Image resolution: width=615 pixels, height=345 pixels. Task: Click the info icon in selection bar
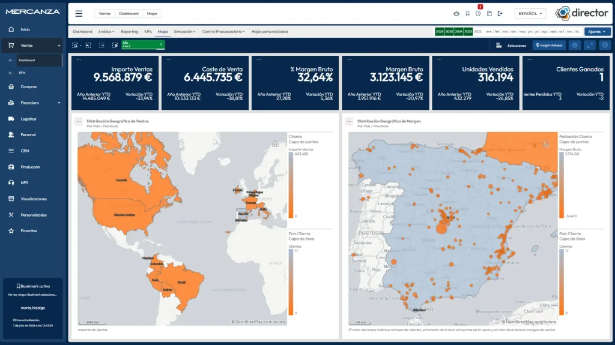(x=605, y=46)
